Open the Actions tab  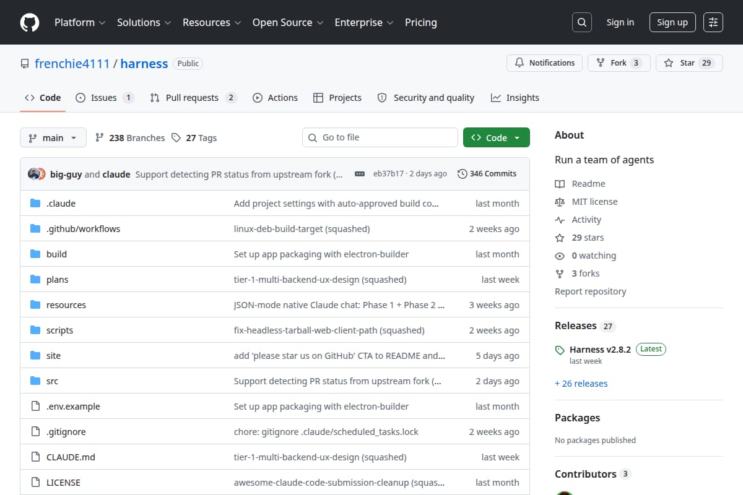pos(275,98)
